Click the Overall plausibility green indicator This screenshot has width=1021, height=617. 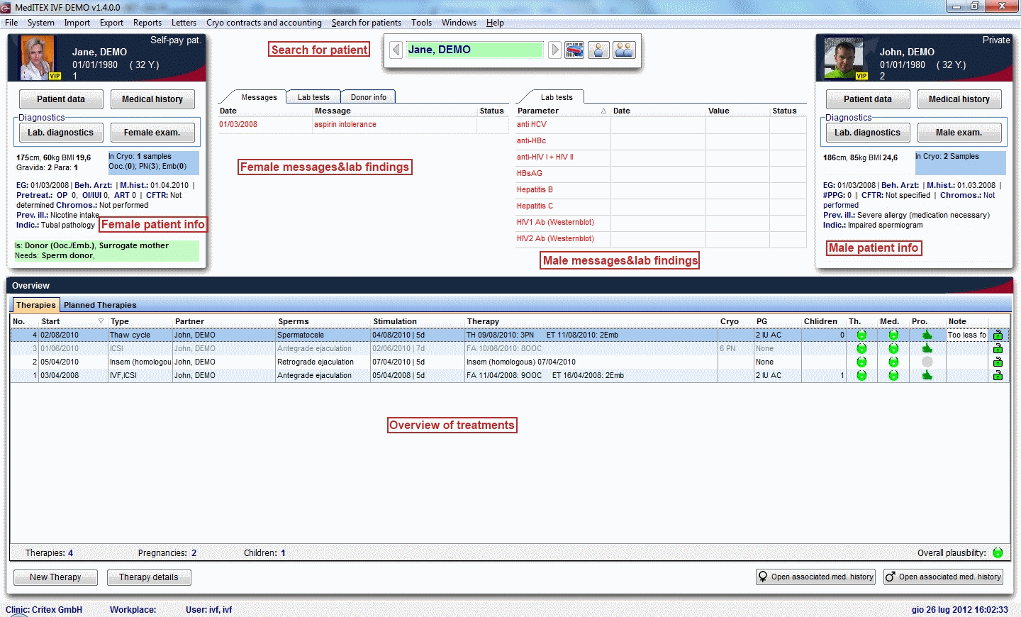(998, 552)
